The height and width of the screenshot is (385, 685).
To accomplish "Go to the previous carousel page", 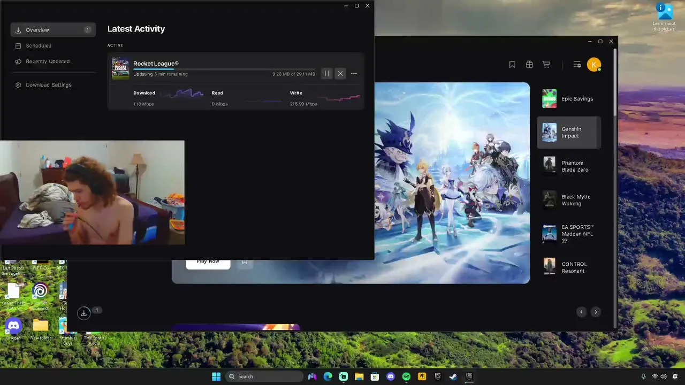I will click(x=581, y=312).
